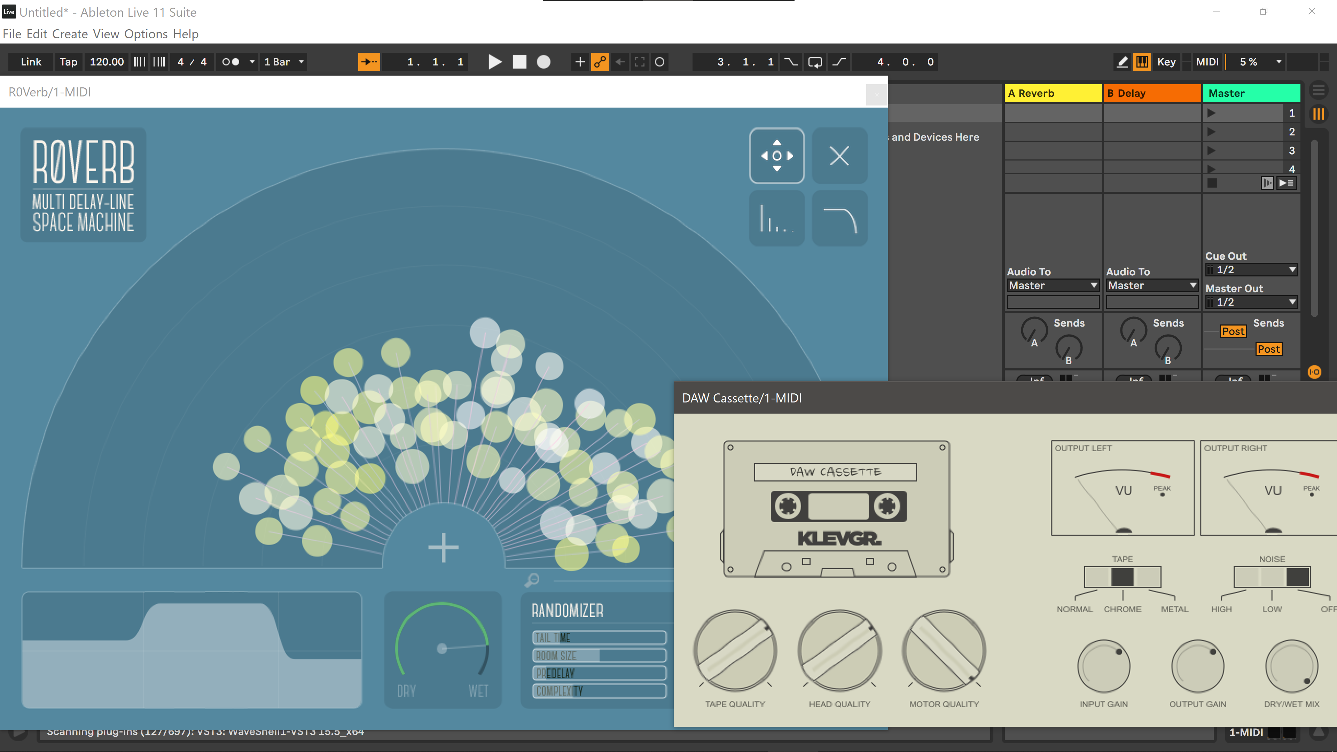Open the Master Out 1/2 dropdown
Image resolution: width=1337 pixels, height=752 pixels.
coord(1251,302)
